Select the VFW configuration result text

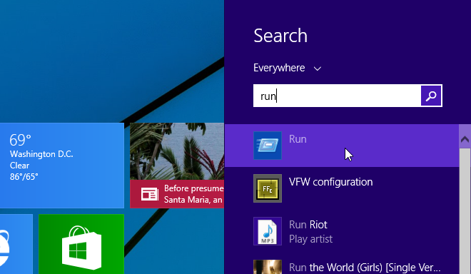330,182
